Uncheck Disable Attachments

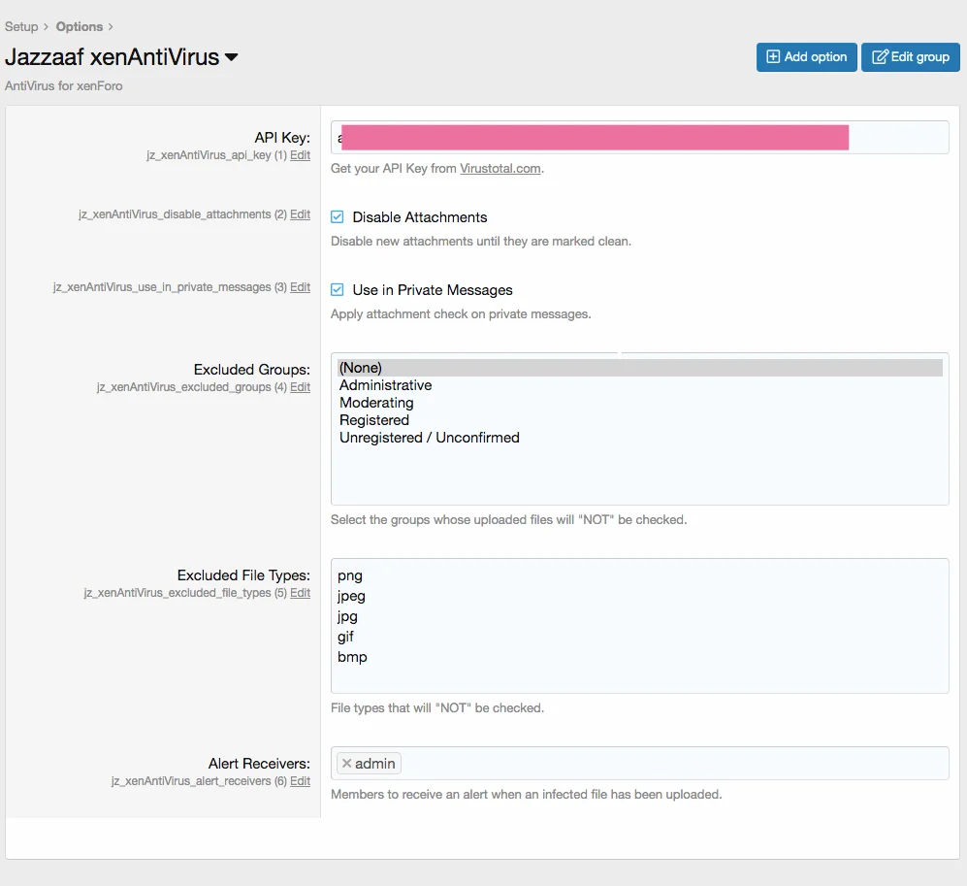point(339,216)
